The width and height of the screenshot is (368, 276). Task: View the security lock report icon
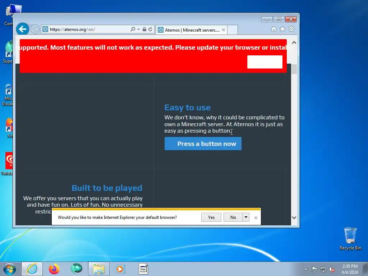coord(144,29)
